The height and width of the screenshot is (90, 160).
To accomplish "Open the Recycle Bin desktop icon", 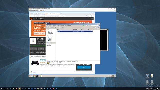I will click(147, 76).
